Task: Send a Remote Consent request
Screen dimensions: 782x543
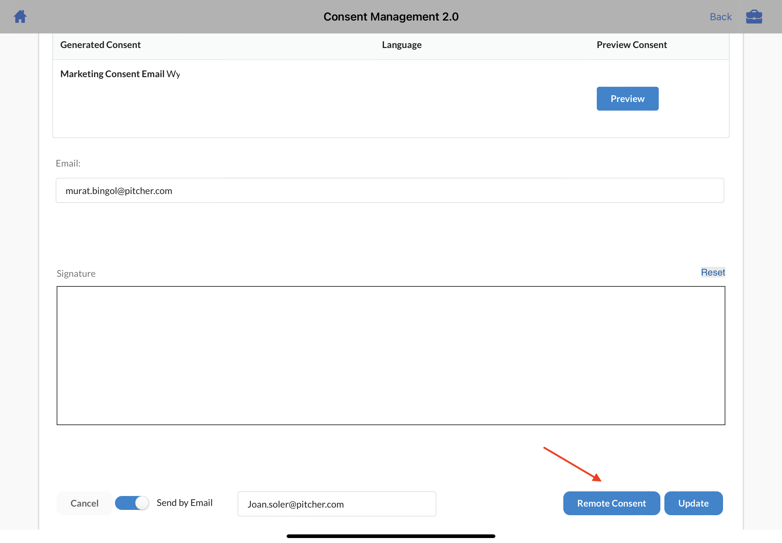Action: click(x=611, y=503)
